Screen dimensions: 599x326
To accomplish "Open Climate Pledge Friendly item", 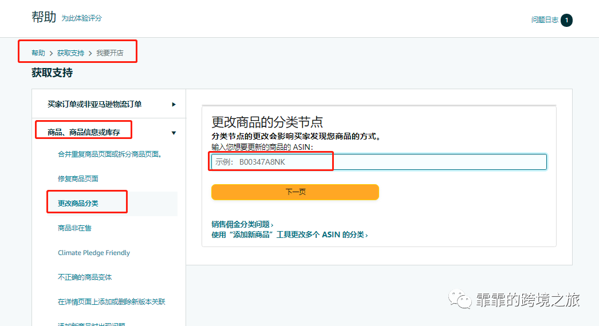I will 94,253.
